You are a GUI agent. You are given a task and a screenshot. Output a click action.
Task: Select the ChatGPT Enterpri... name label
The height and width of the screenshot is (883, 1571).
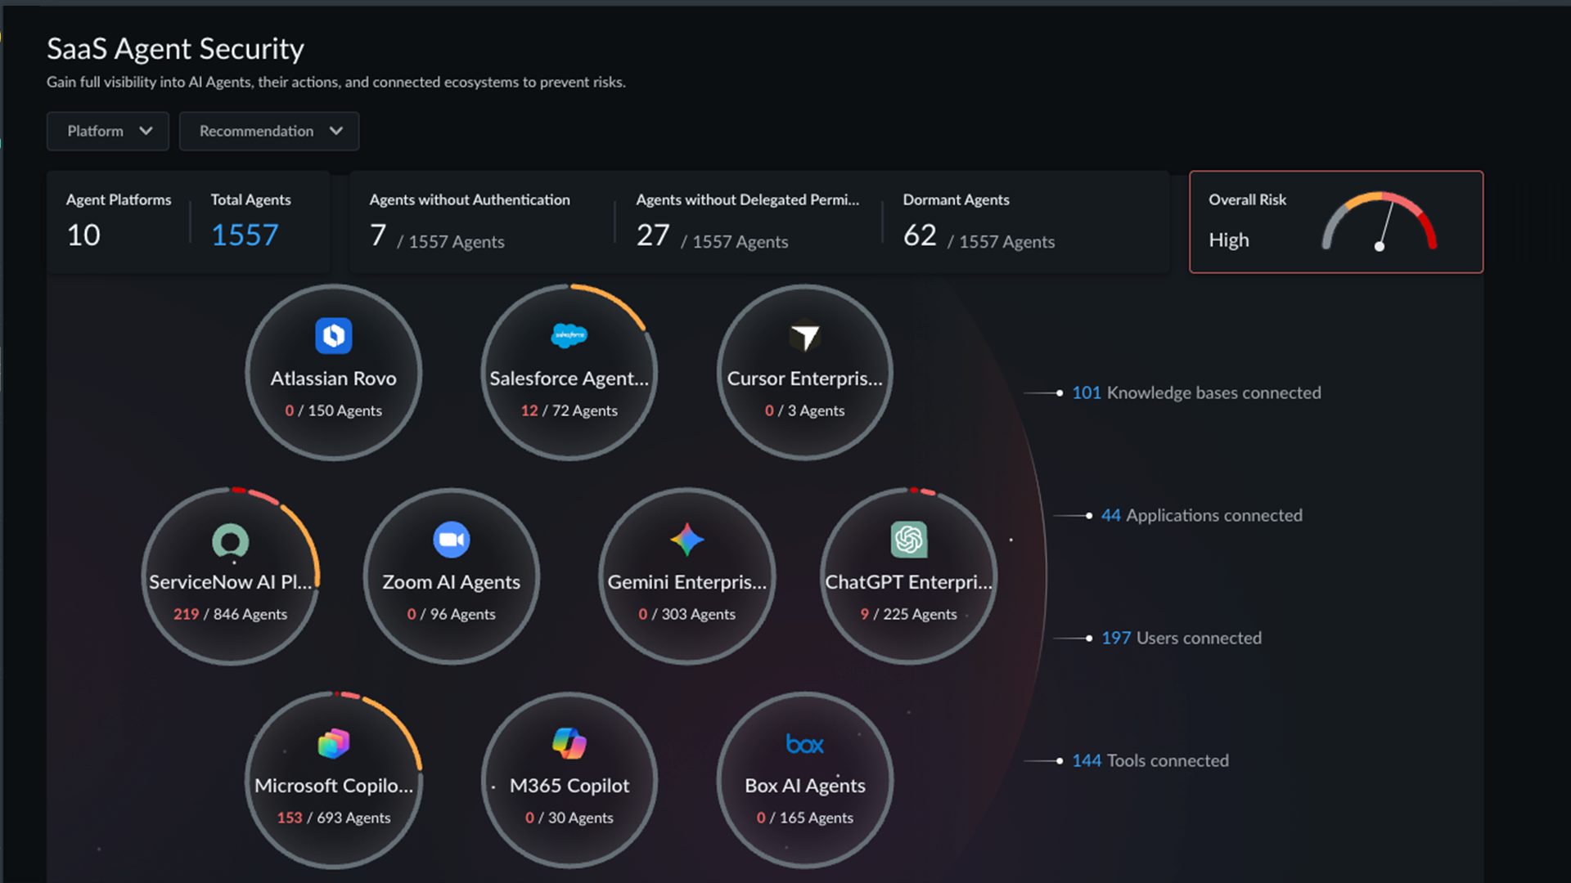coord(909,582)
